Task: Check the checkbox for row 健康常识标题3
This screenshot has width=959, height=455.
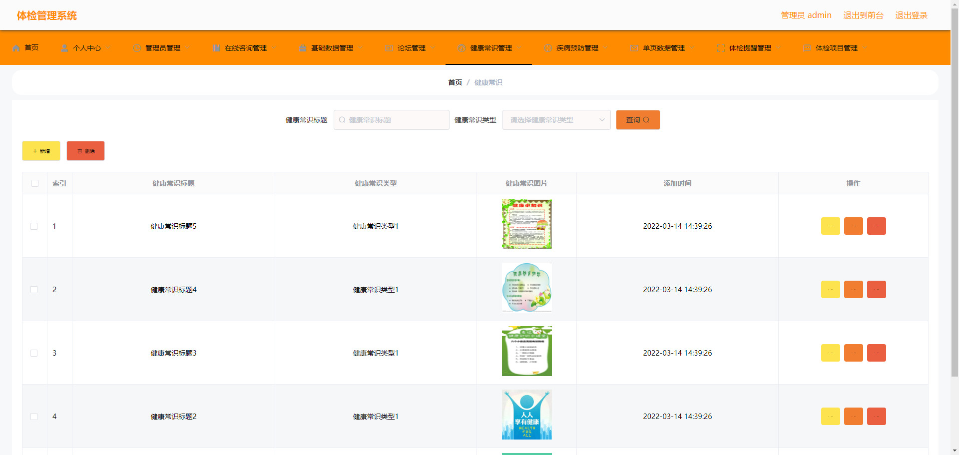Action: tap(34, 353)
